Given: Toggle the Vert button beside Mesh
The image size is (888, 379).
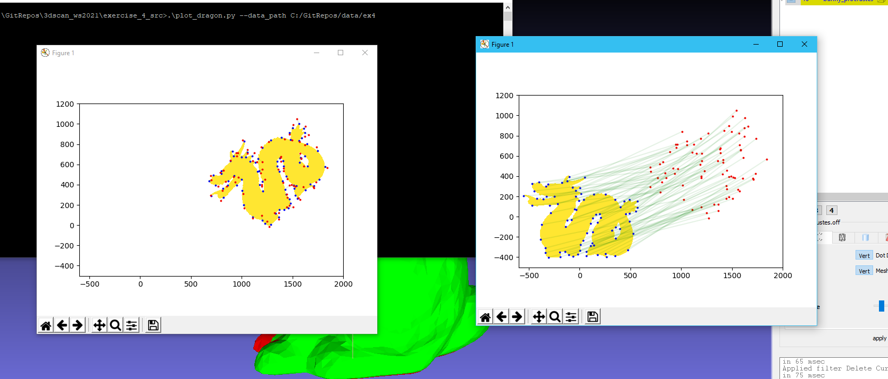Looking at the screenshot, I should click(x=864, y=271).
